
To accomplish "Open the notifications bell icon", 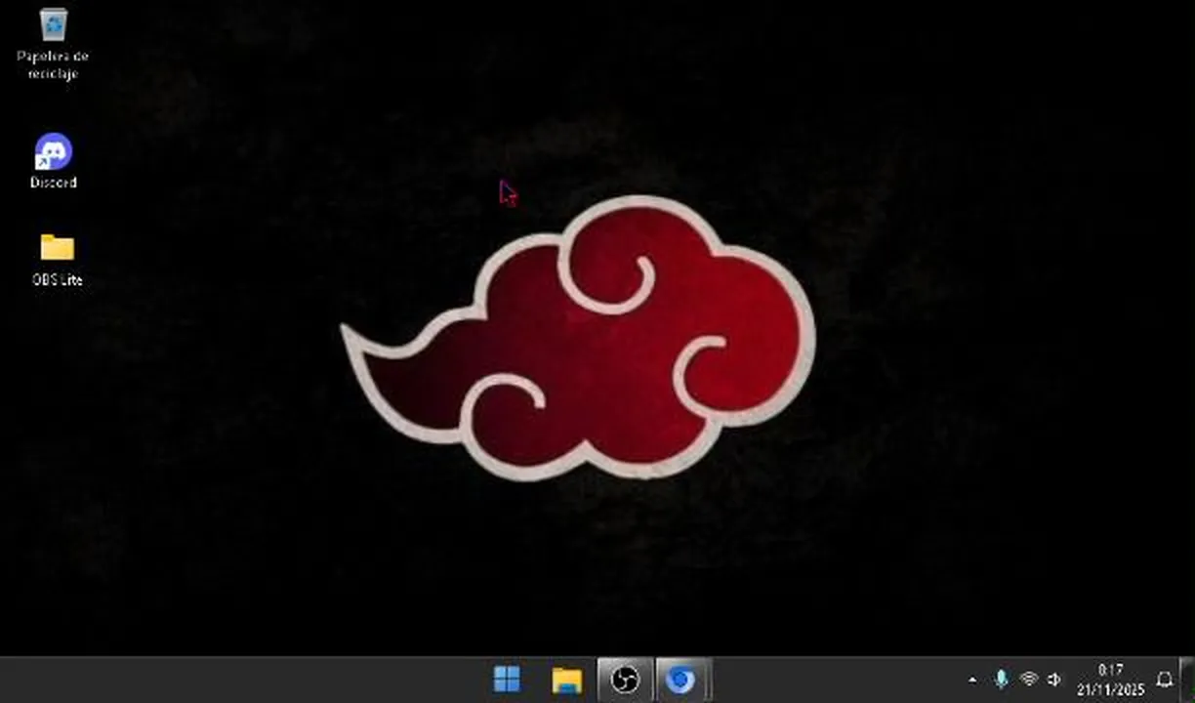I will pyautogui.click(x=1165, y=680).
